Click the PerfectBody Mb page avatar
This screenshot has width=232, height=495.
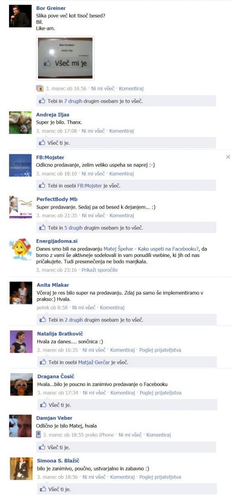coord(20,207)
